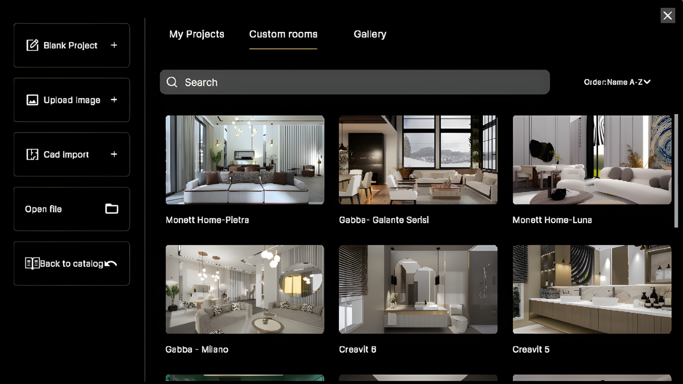Click the Blank Project pencil icon
The height and width of the screenshot is (384, 683).
click(x=32, y=45)
